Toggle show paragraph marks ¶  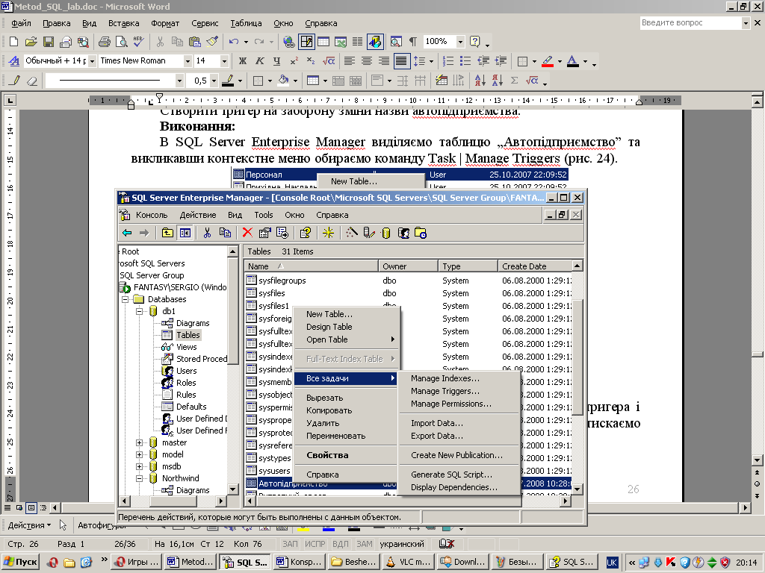pos(412,42)
